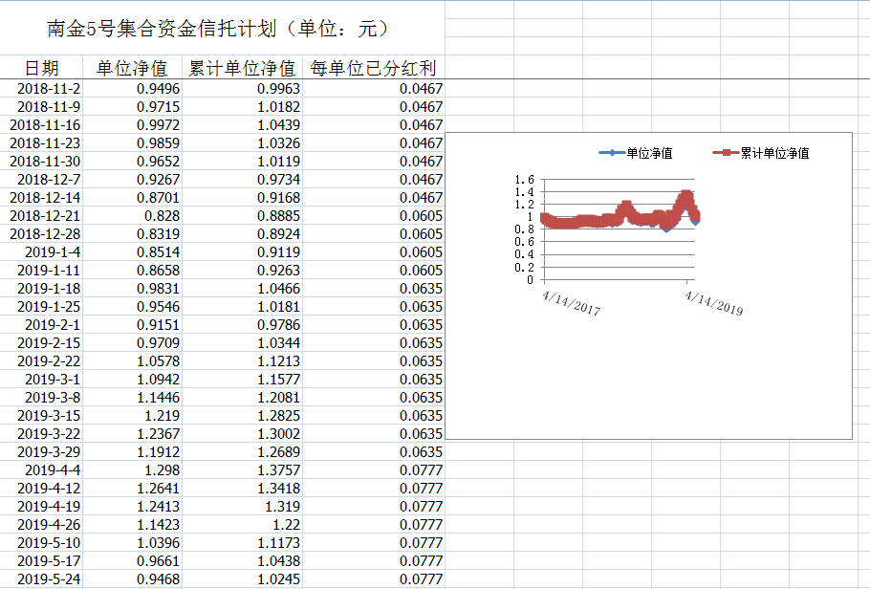Screen dimensions: 870x589
Task: Click dividend cell in the 2019-1-18 row
Action: 374,289
